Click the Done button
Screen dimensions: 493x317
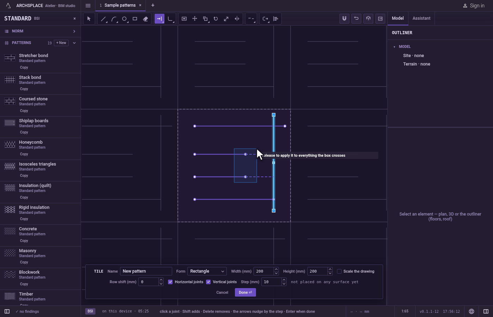[x=245, y=292]
